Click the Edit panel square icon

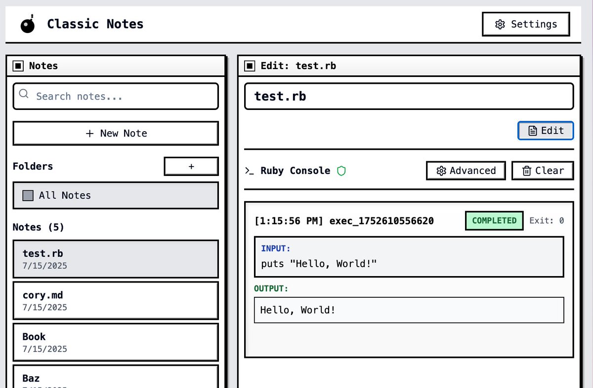250,66
